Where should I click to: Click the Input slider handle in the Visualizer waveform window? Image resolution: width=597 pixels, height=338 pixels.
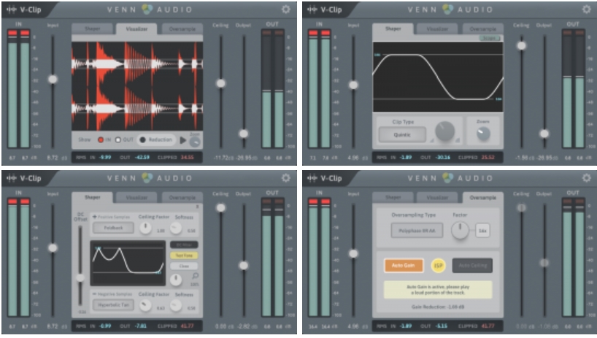tap(53, 79)
